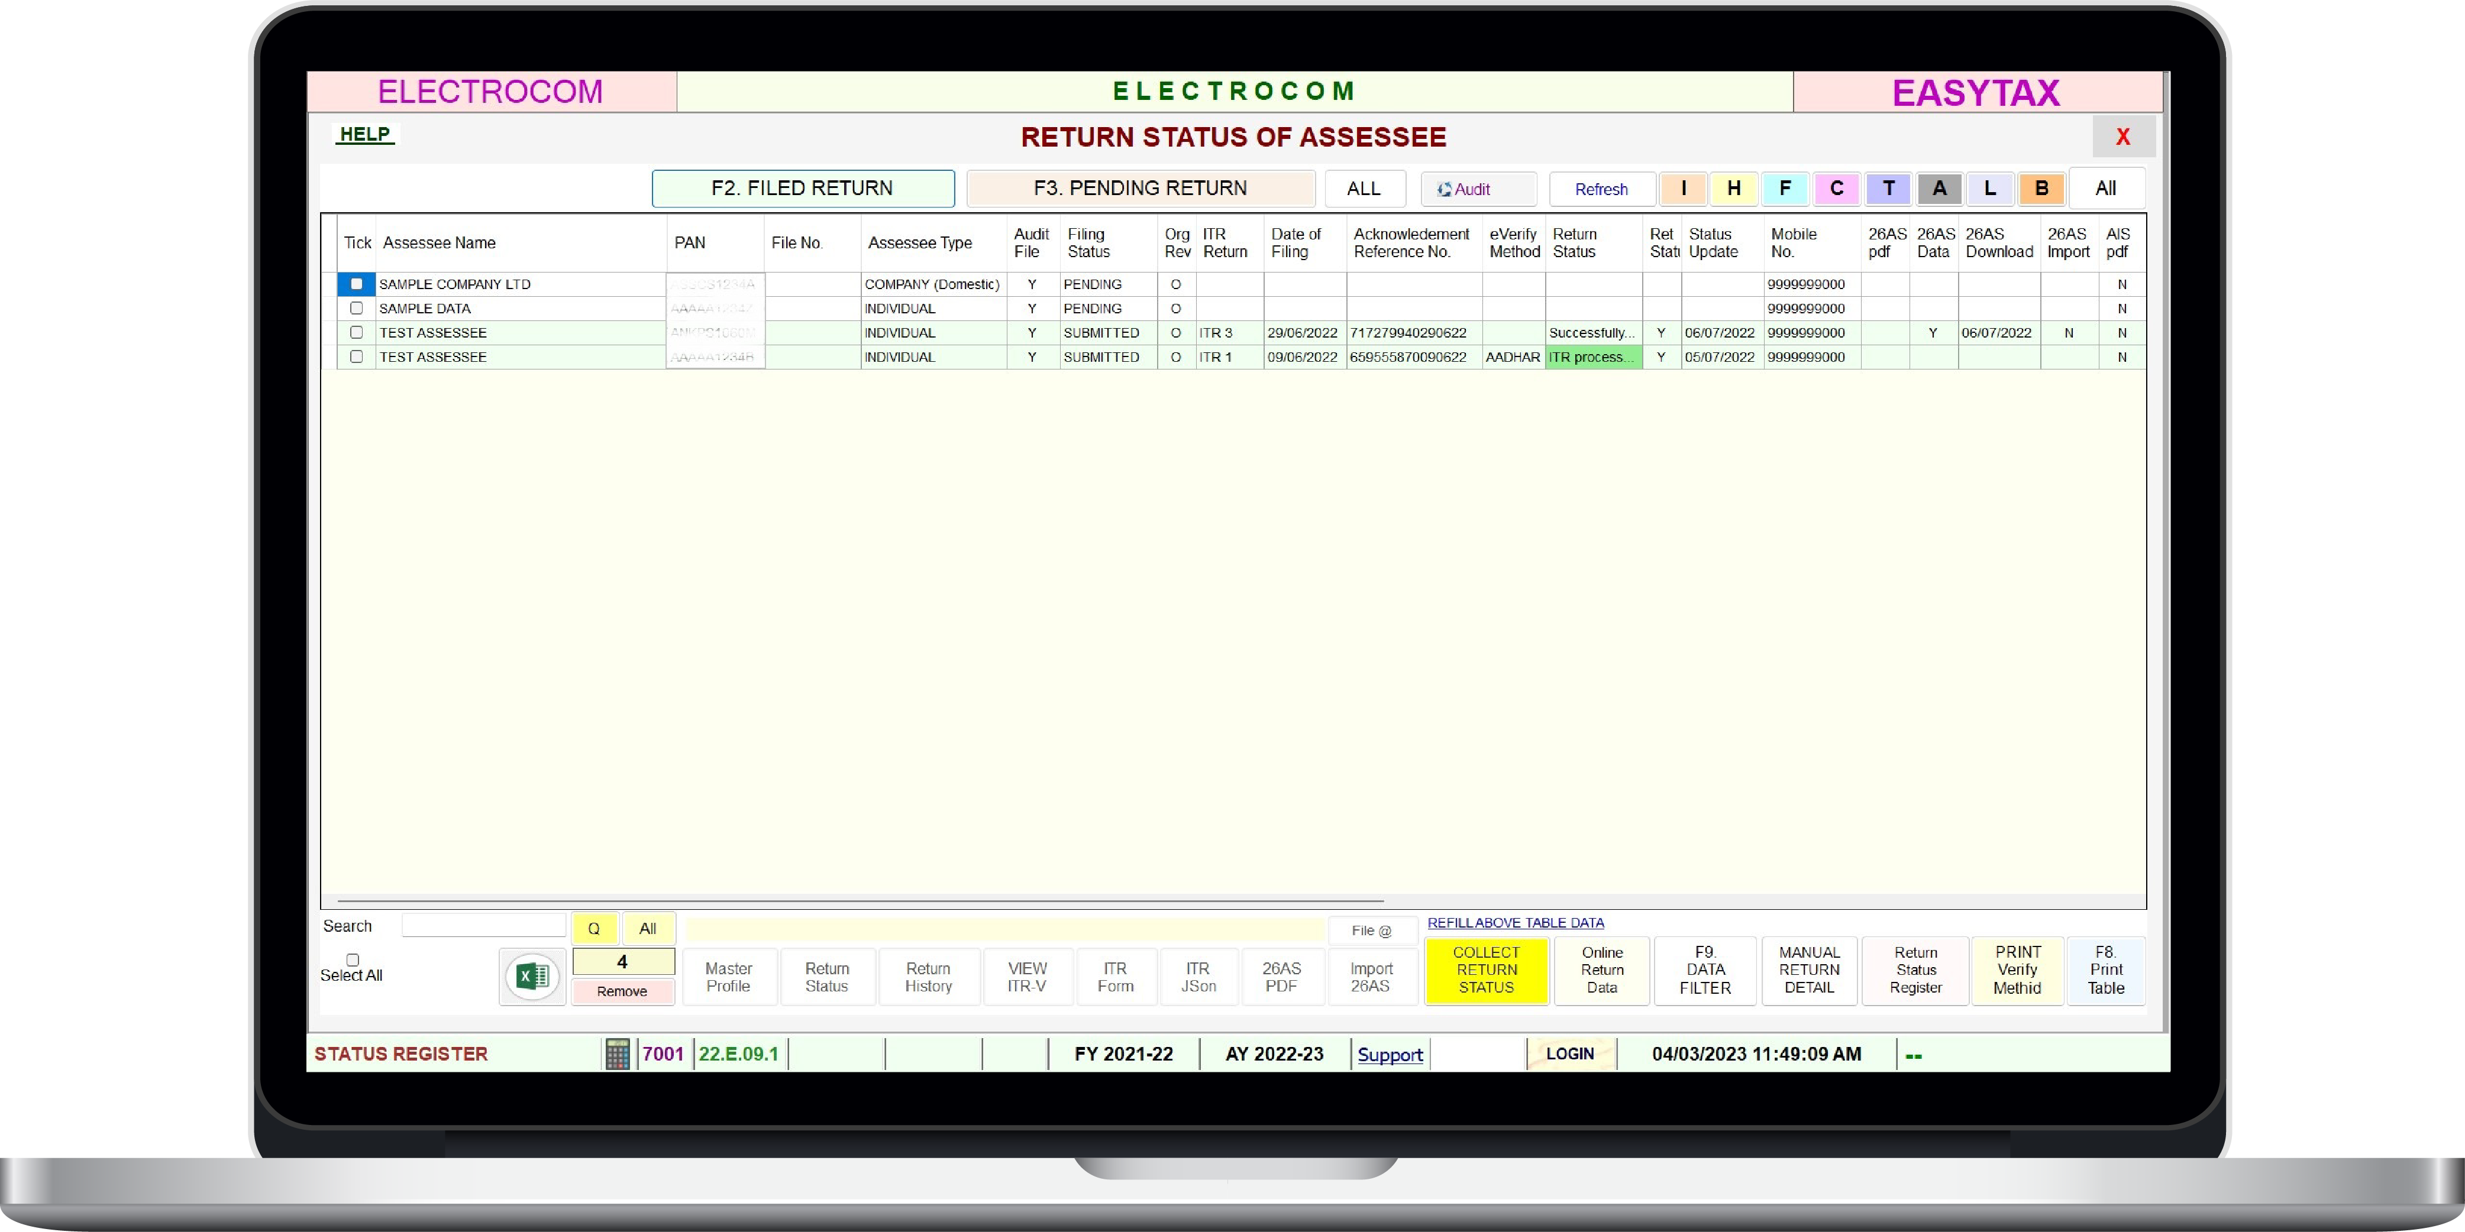Viewport: 2465px width, 1232px height.
Task: Click the Search input field
Action: click(x=484, y=926)
